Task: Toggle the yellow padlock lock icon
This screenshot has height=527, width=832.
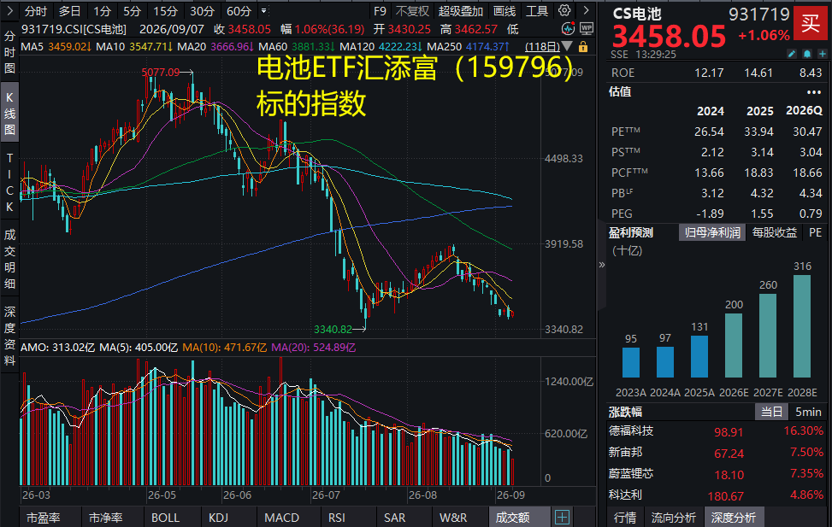Action: (x=583, y=47)
